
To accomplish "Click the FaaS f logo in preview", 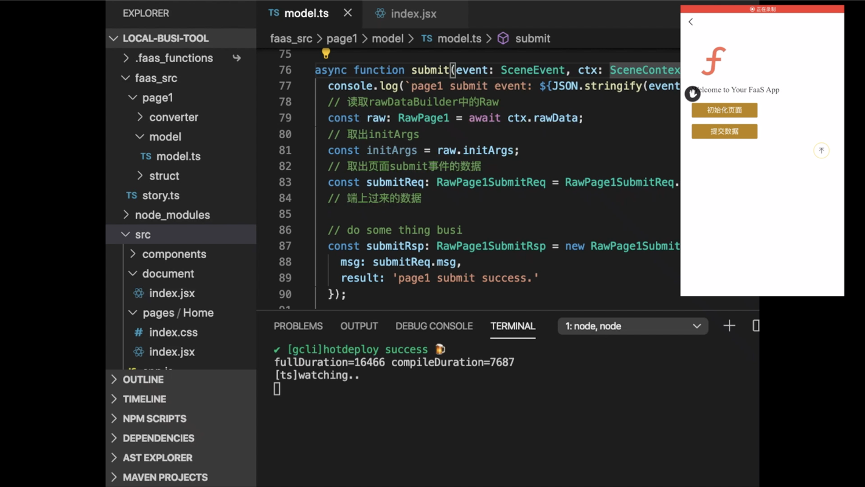I will point(714,61).
